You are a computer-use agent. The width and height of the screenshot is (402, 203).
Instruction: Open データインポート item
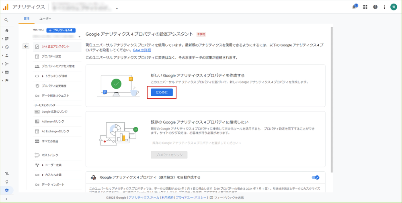pos(57,185)
